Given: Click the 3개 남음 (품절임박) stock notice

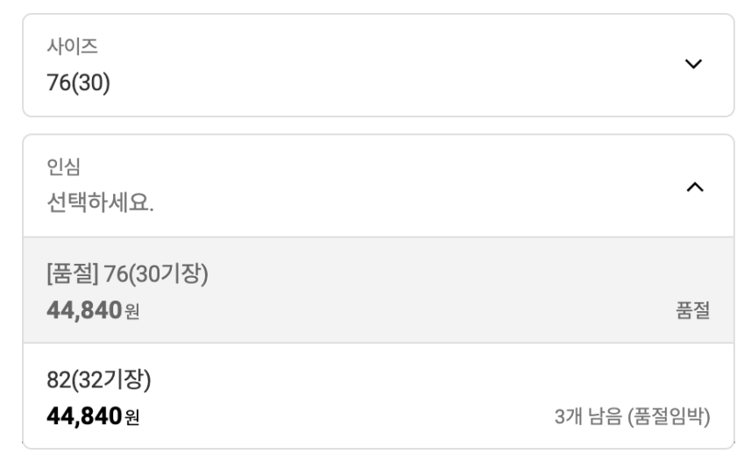Looking at the screenshot, I should pyautogui.click(x=631, y=416).
